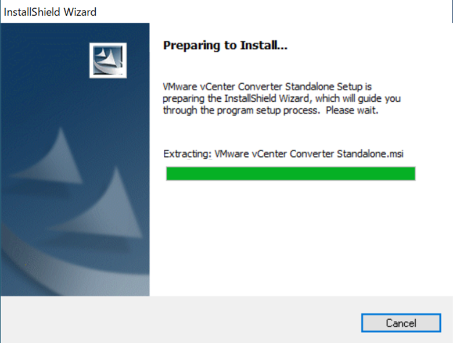The image size is (453, 343).
Task: Click the curved swoosh at the banner bottom
Action: (57, 266)
